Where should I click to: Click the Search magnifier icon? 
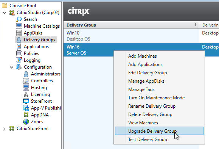click(19, 19)
